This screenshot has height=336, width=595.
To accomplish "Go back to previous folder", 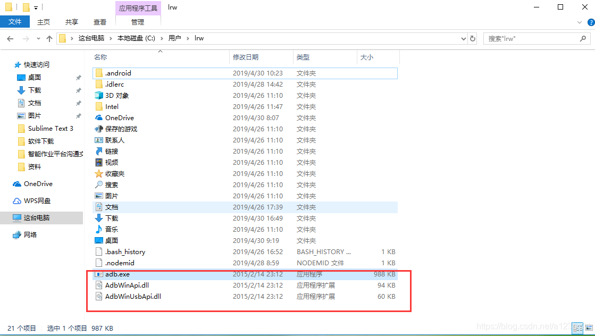I will [x=10, y=39].
